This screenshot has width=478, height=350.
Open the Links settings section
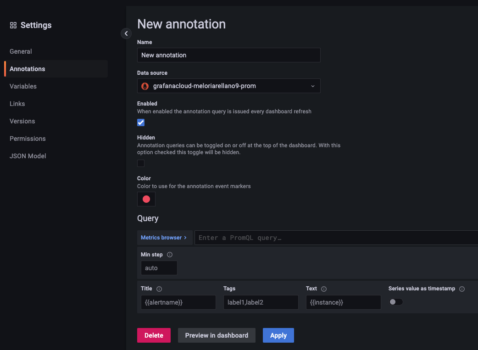click(17, 104)
